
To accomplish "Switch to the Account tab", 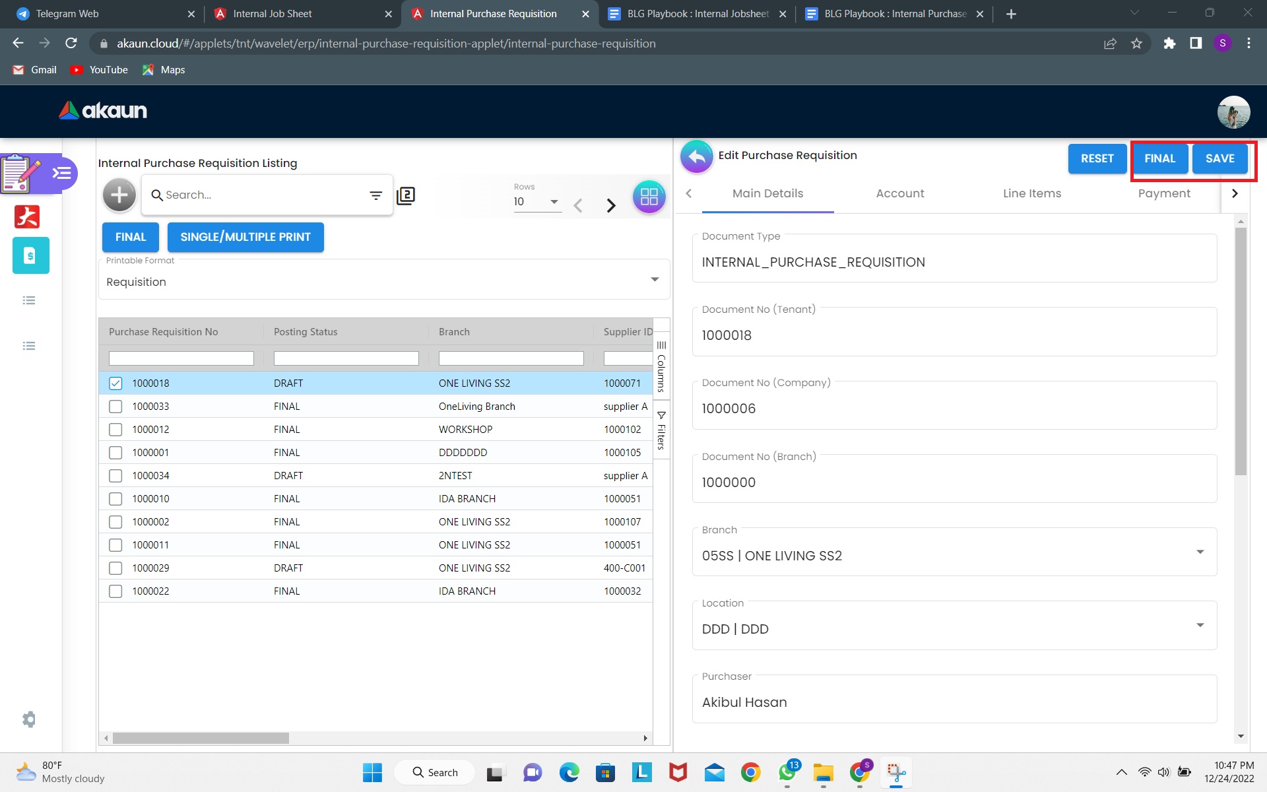I will pos(899,193).
